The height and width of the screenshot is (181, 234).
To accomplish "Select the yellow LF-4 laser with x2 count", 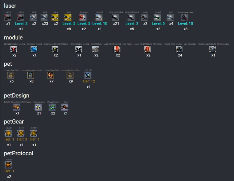I will [55, 17].
